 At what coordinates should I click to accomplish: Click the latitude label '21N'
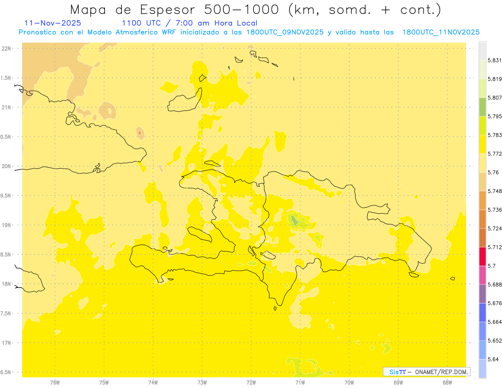6,107
